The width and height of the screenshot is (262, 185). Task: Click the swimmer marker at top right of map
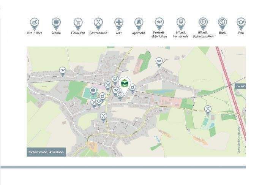[x=159, y=61]
